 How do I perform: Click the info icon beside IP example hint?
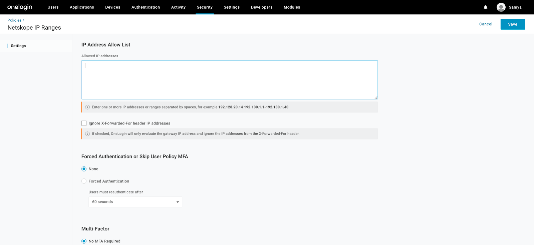click(x=87, y=107)
